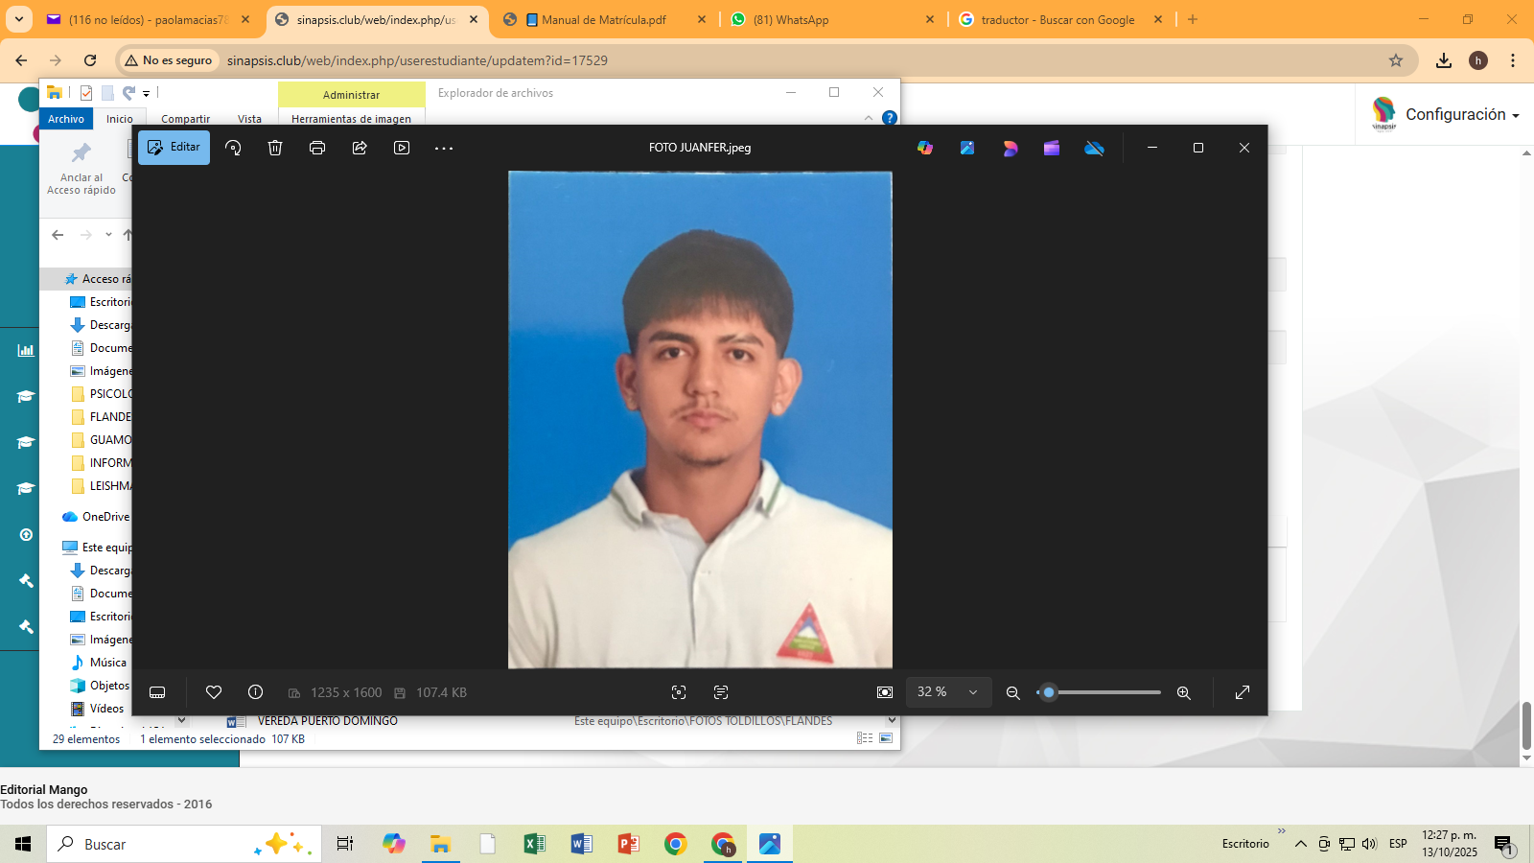Print the photo using the printer icon
Viewport: 1534px width, 863px height.
pyautogui.click(x=317, y=148)
